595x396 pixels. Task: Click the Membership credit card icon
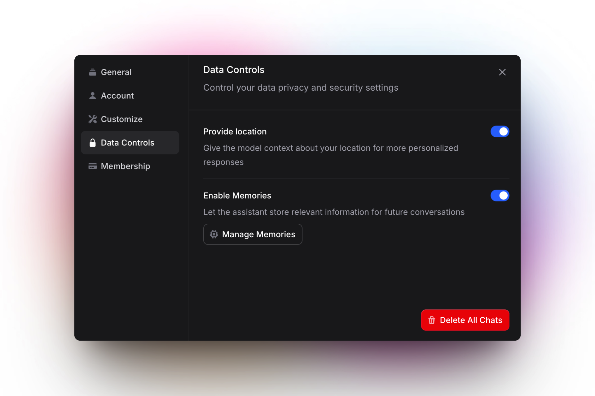pyautogui.click(x=92, y=166)
